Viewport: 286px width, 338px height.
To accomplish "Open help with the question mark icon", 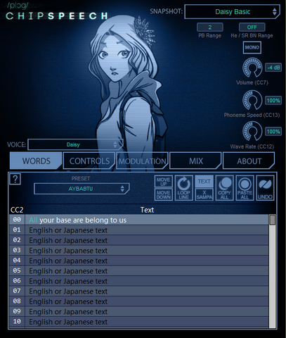I will [x=15, y=179].
